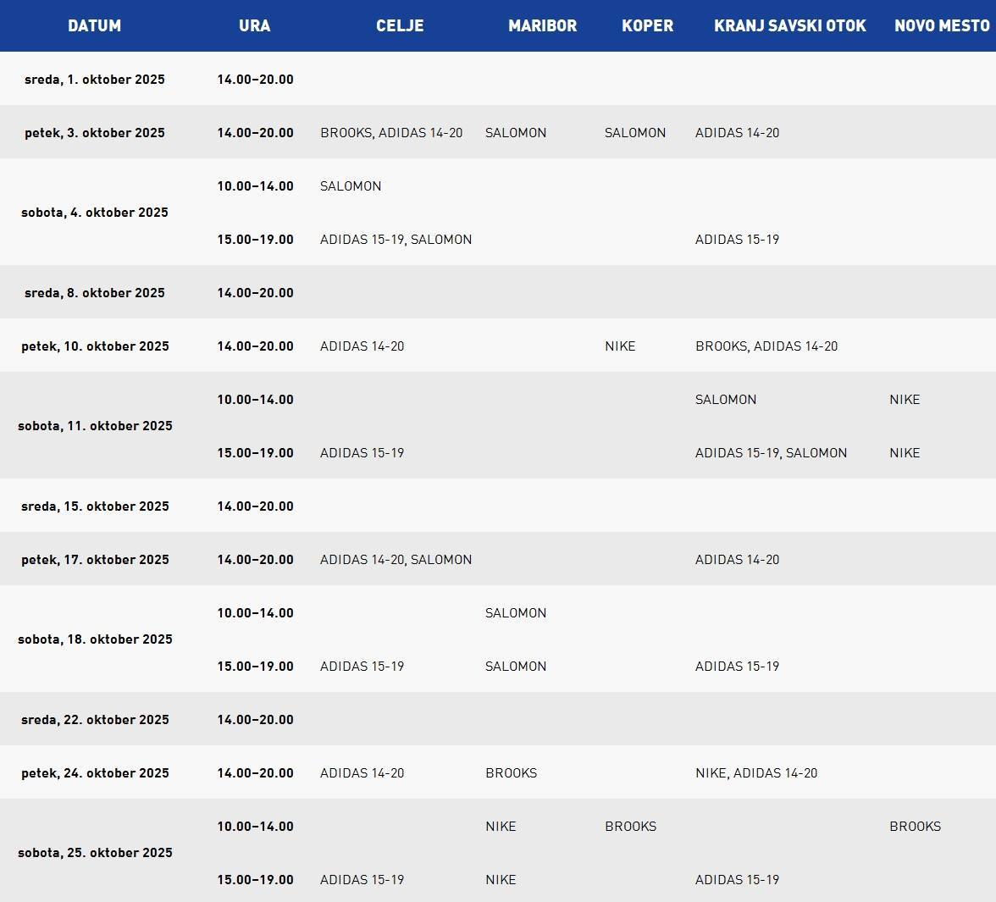Select the KRANJ SAVSKI OTOK column header
996x902 pixels.
point(790,25)
